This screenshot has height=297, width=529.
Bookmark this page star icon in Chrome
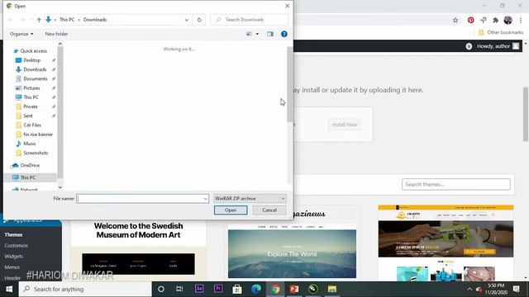coord(455,20)
